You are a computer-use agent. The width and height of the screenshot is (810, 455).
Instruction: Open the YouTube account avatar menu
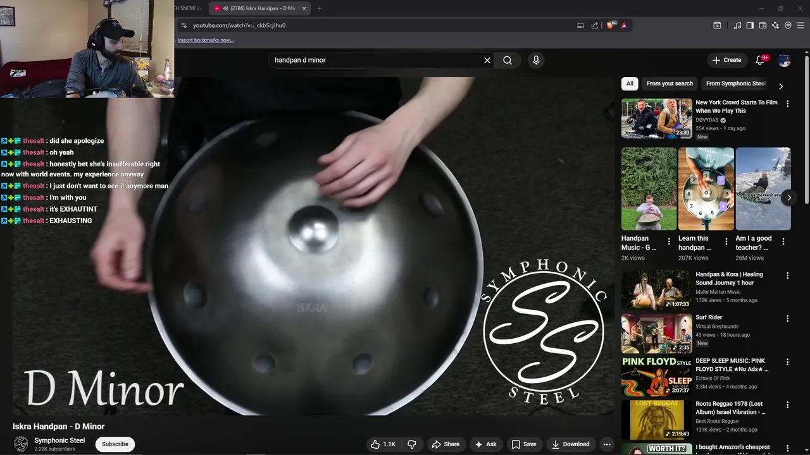784,60
